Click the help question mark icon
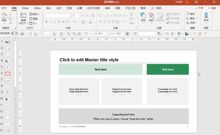220x135 pixels. (x=135, y=34)
